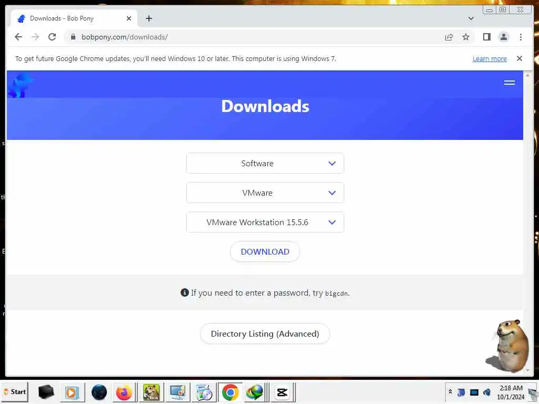Expand the VMware Workstation 15.5.6 dropdown
This screenshot has width=539, height=404.
[x=265, y=223]
